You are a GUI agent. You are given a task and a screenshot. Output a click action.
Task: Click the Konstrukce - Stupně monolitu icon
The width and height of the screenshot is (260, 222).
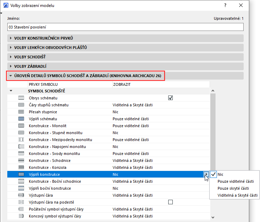pyautogui.click(x=21, y=133)
